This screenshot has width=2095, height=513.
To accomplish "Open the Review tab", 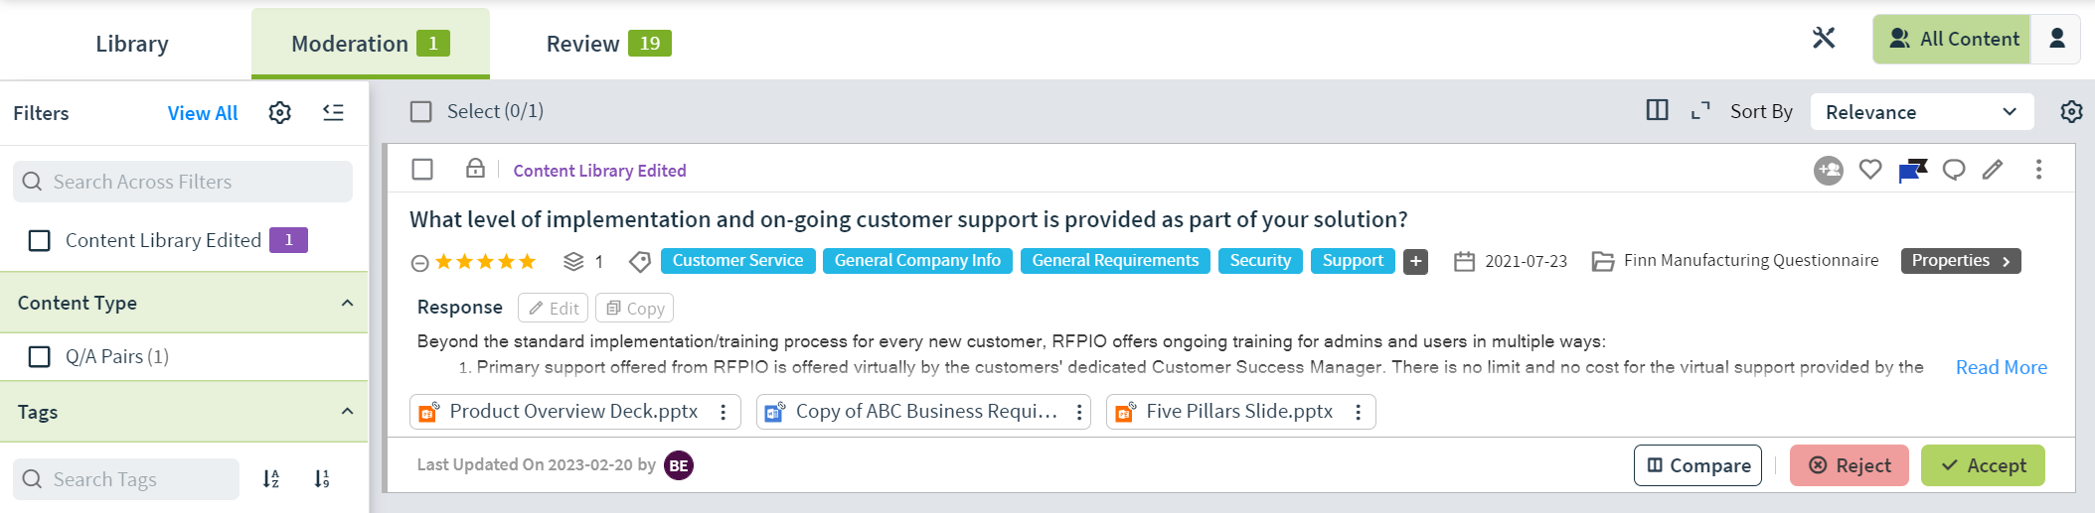I will click(608, 44).
